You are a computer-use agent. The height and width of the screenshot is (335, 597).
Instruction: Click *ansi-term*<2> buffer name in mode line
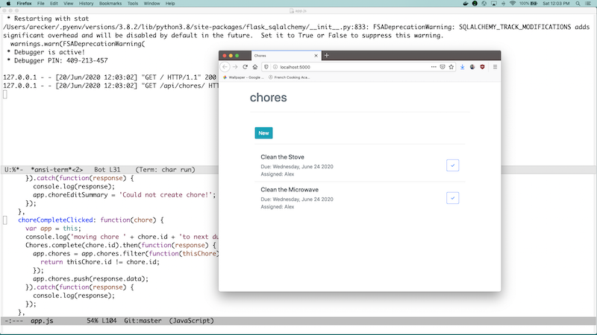pos(57,170)
